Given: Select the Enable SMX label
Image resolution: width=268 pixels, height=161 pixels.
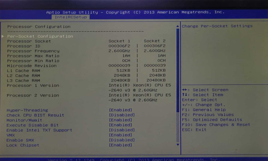Looking at the screenshot, I should coord(20,140).
